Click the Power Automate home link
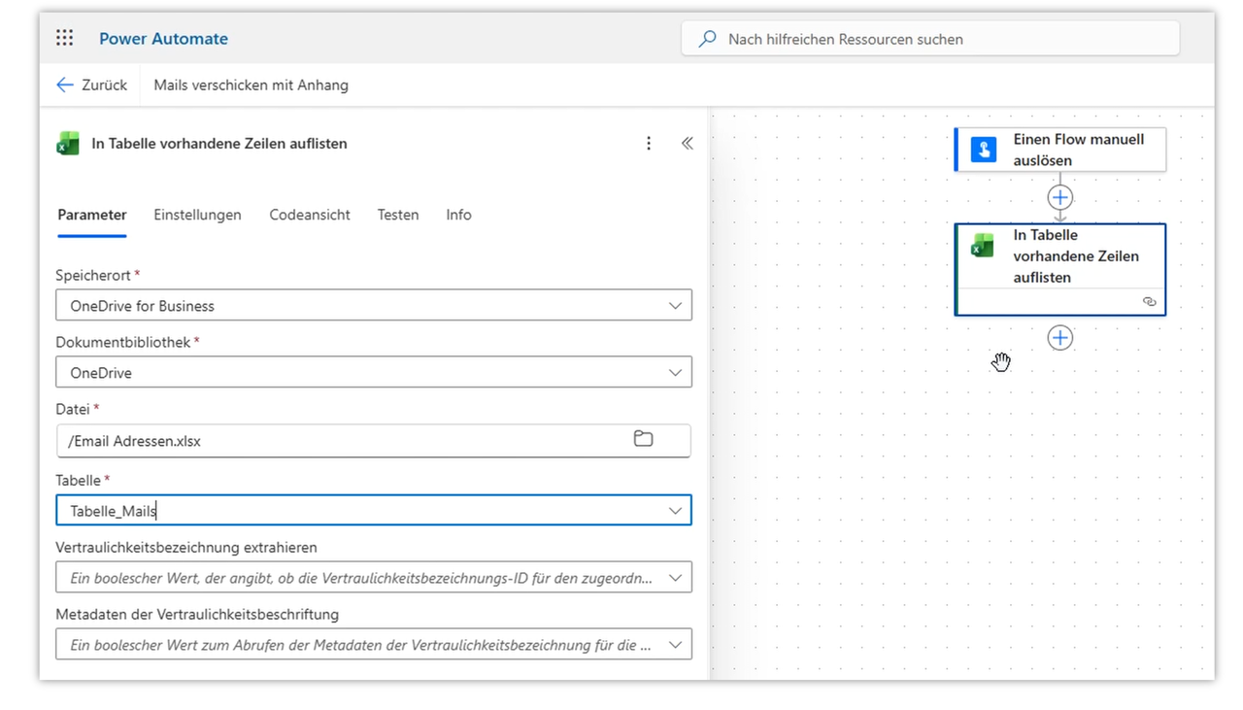Screen dimensions: 1243x710 tap(163, 39)
